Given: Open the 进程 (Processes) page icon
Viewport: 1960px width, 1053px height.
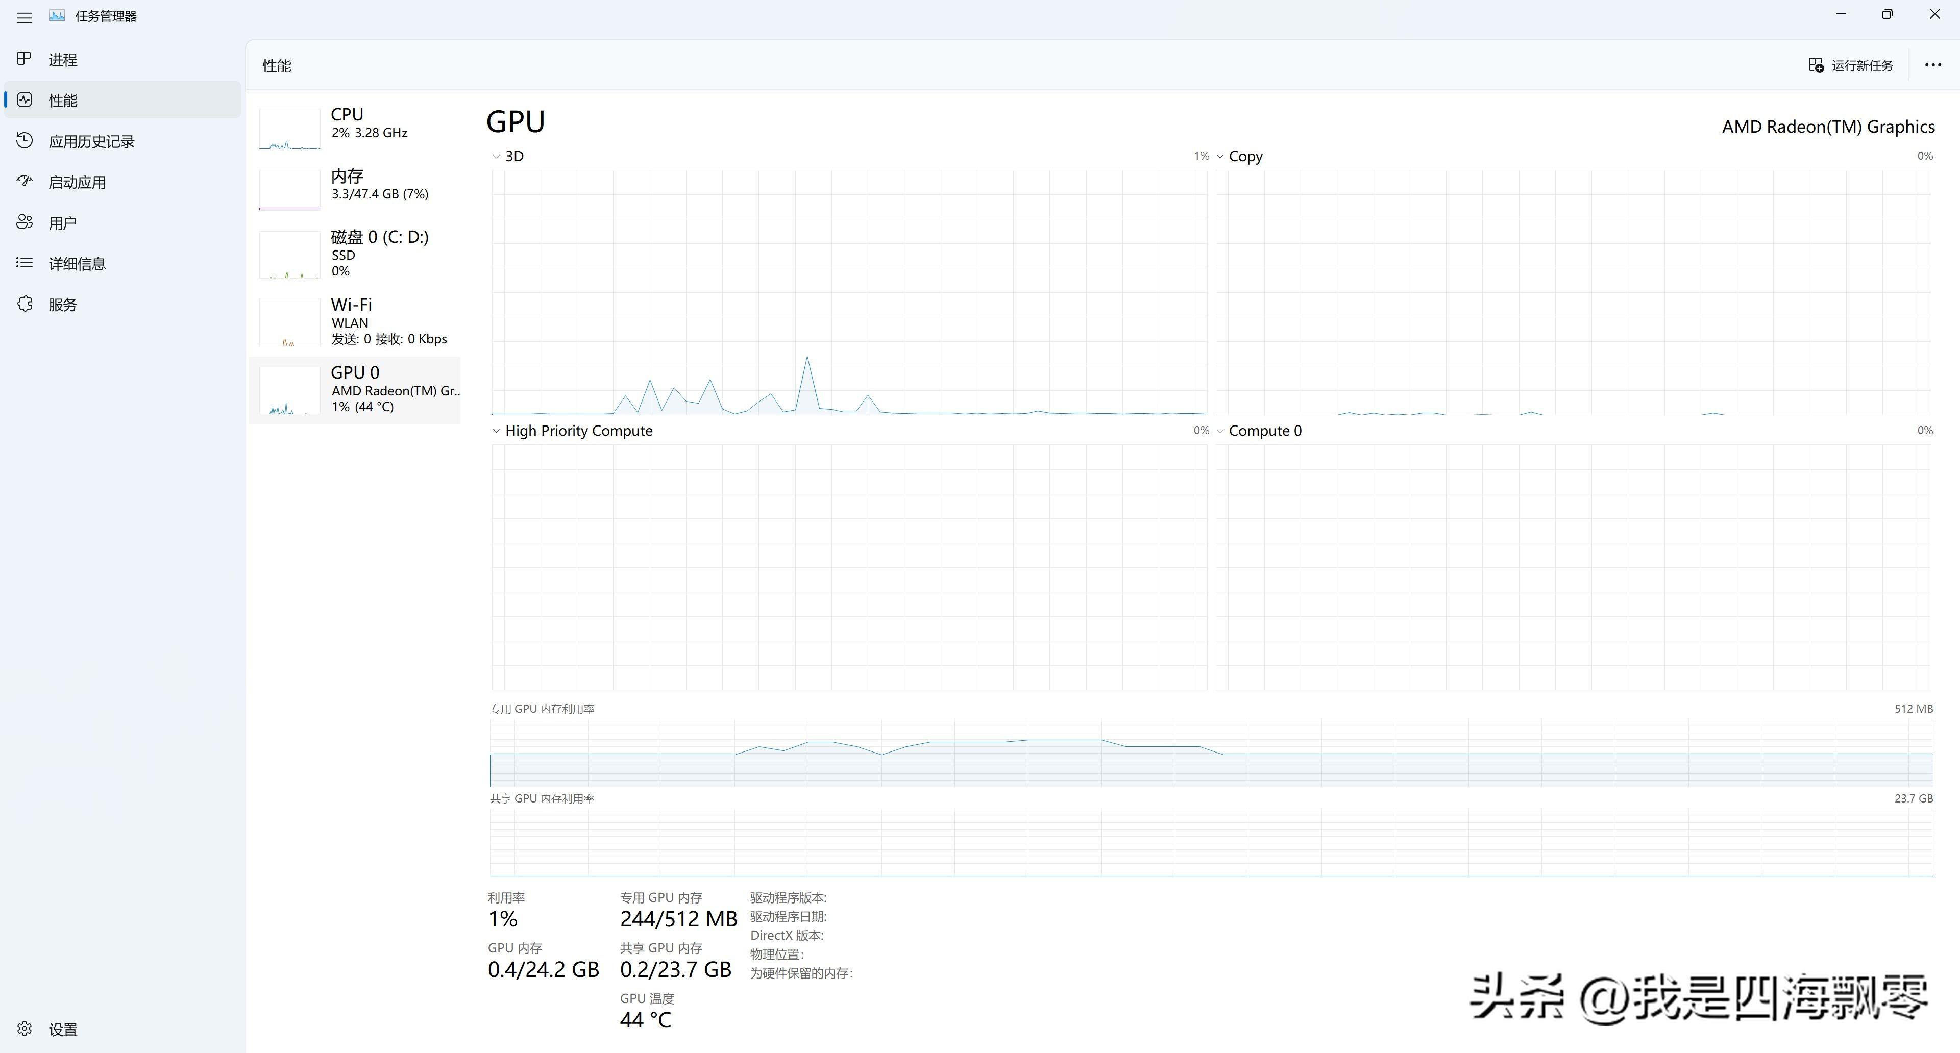Looking at the screenshot, I should (24, 59).
